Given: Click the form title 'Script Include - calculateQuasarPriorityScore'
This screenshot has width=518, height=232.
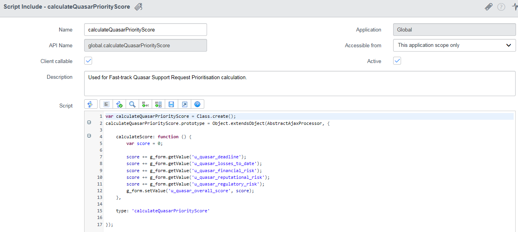Looking at the screenshot, I should (x=67, y=7).
